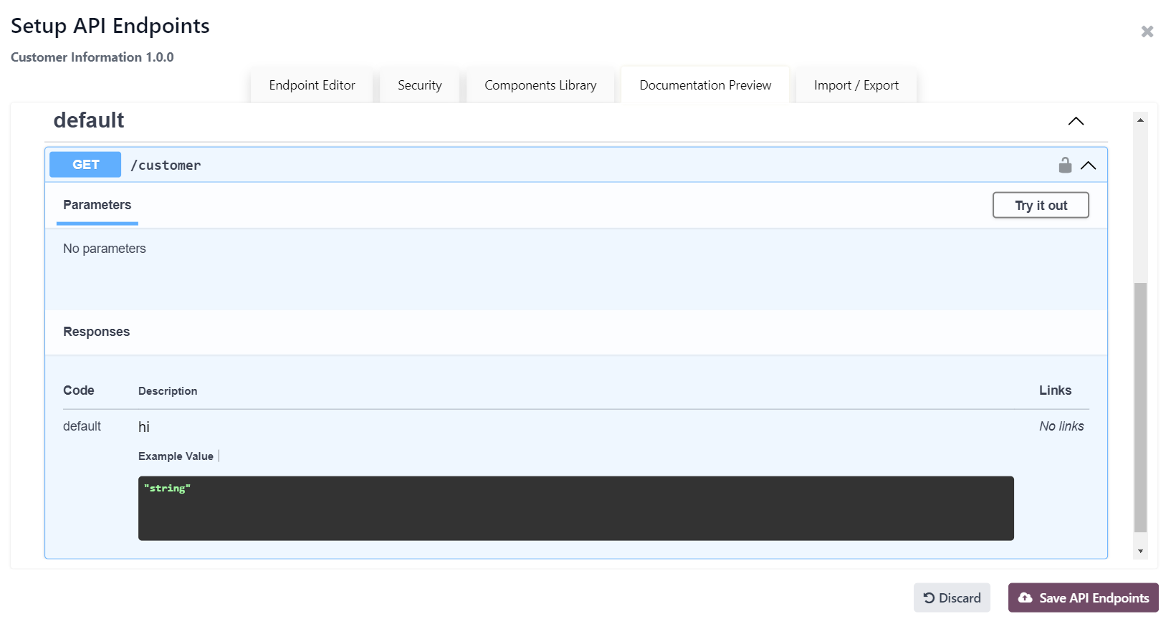Click the Example Value tab
The width and height of the screenshot is (1171, 624).
pyautogui.click(x=176, y=456)
